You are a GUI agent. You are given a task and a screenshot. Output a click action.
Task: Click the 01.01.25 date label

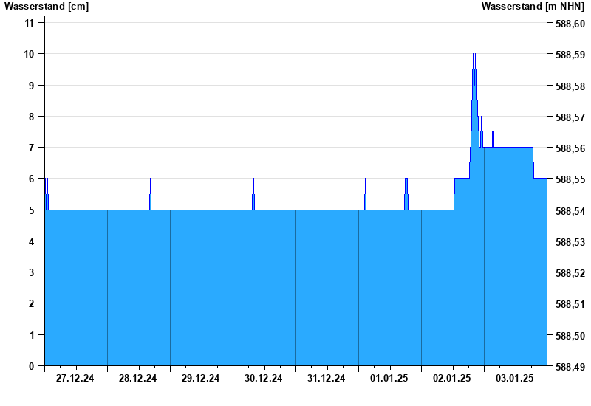[389, 378]
